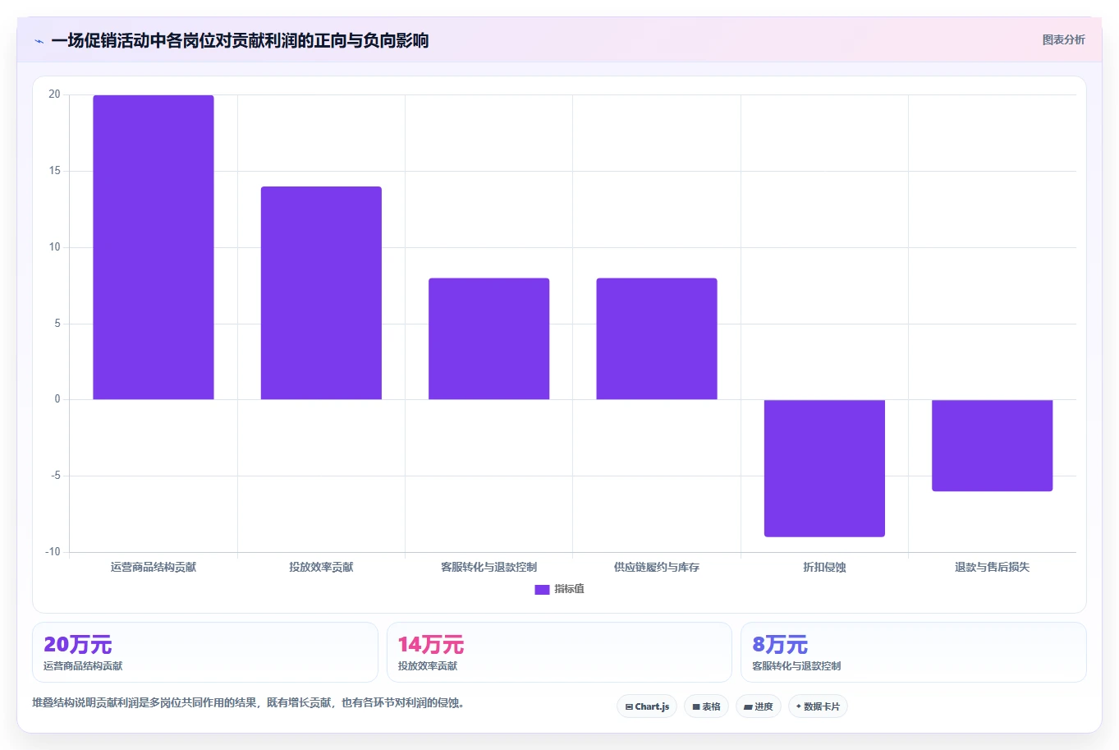Image resolution: width=1119 pixels, height=750 pixels.
Task: Click the 进度 tag button
Action: (x=759, y=706)
